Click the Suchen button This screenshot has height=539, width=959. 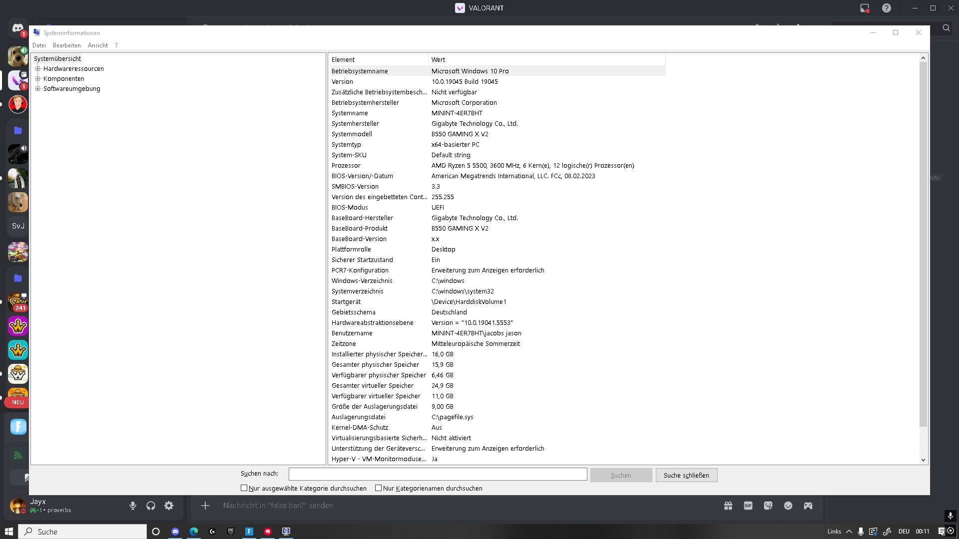[x=621, y=475]
